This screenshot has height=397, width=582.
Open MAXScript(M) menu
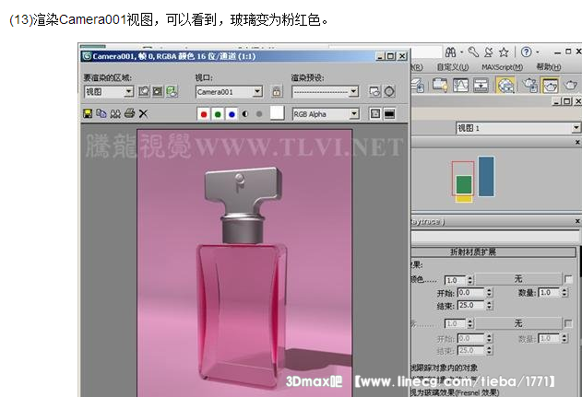pos(502,67)
